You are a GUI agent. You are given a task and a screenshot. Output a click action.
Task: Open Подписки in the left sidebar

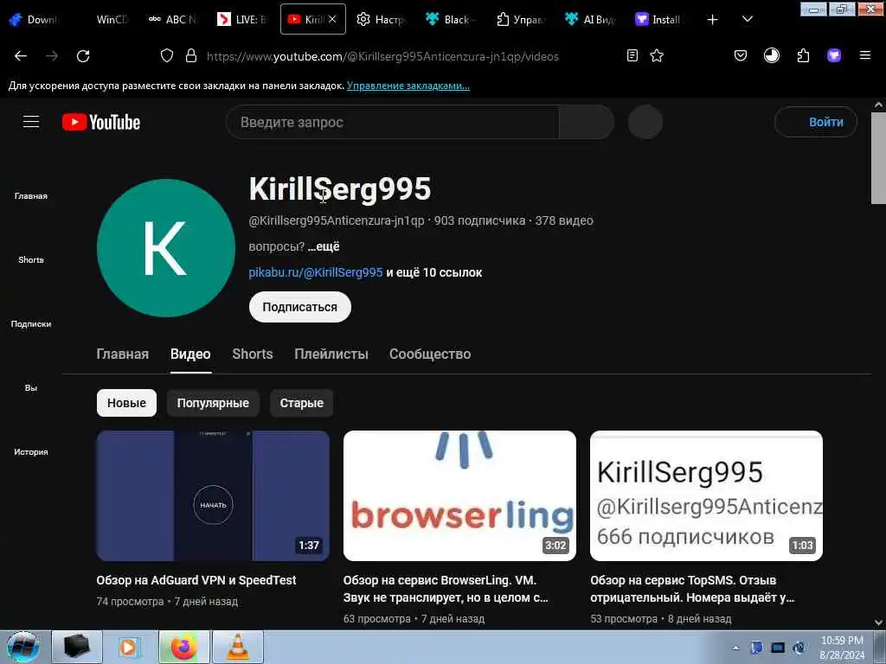pos(31,323)
